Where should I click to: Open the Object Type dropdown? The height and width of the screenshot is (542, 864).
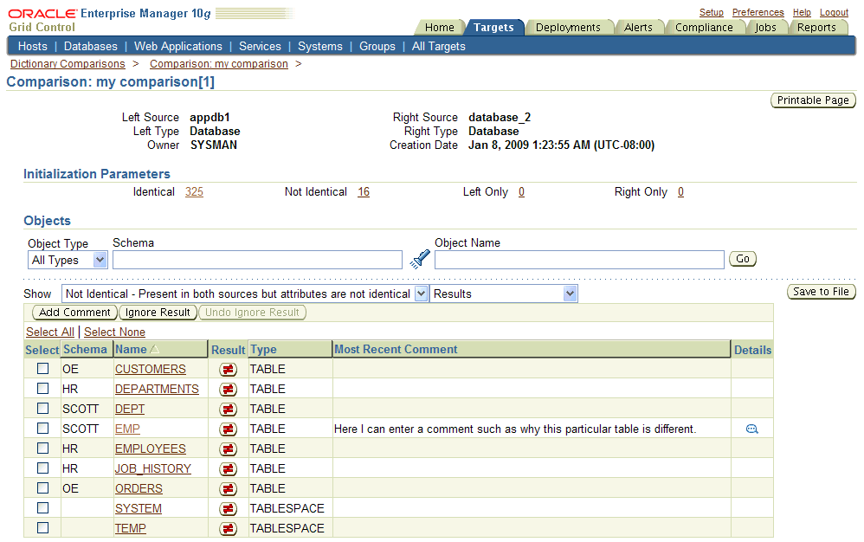tap(68, 260)
